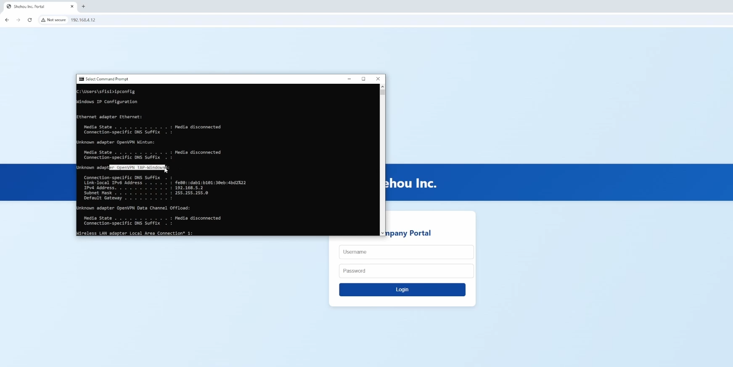This screenshot has width=733, height=367.
Task: Open a new browser tab
Action: point(83,6)
